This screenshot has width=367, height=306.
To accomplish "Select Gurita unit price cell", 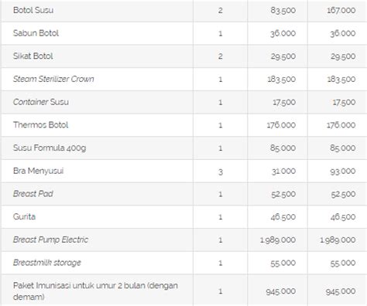I will click(277, 217).
